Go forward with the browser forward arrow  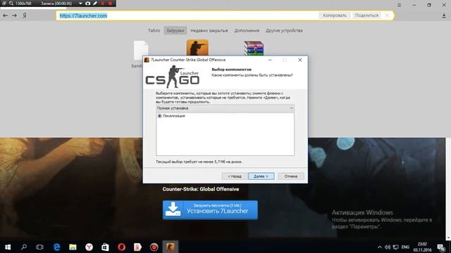pyautogui.click(x=14, y=15)
